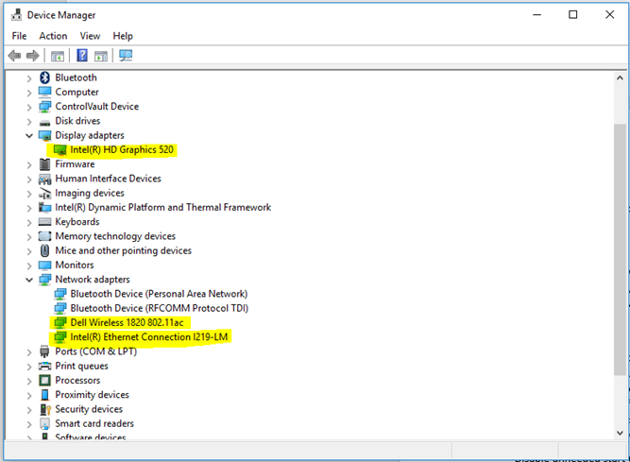Expand the Monitors node
Image resolution: width=630 pixels, height=462 pixels.
(x=29, y=265)
